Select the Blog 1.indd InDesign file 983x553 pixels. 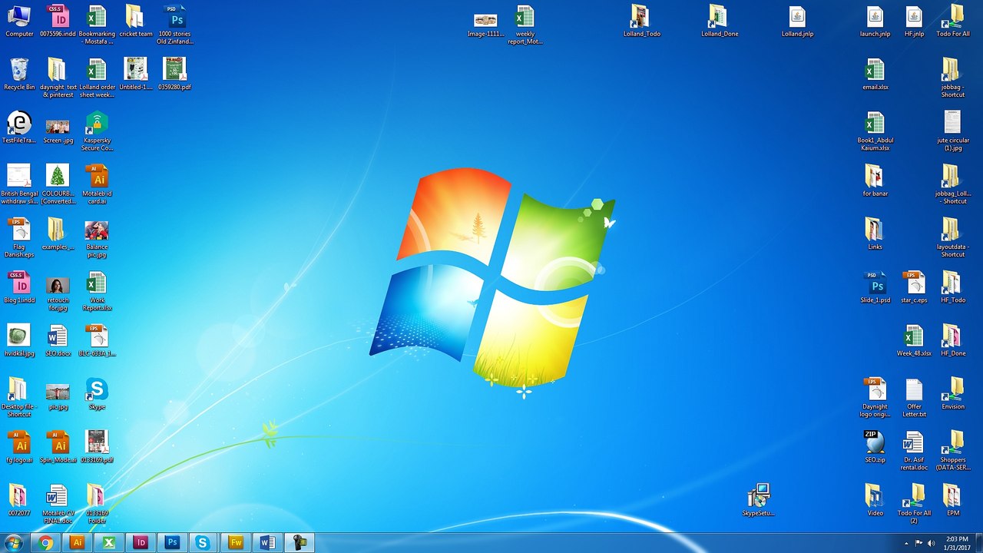pos(19,287)
